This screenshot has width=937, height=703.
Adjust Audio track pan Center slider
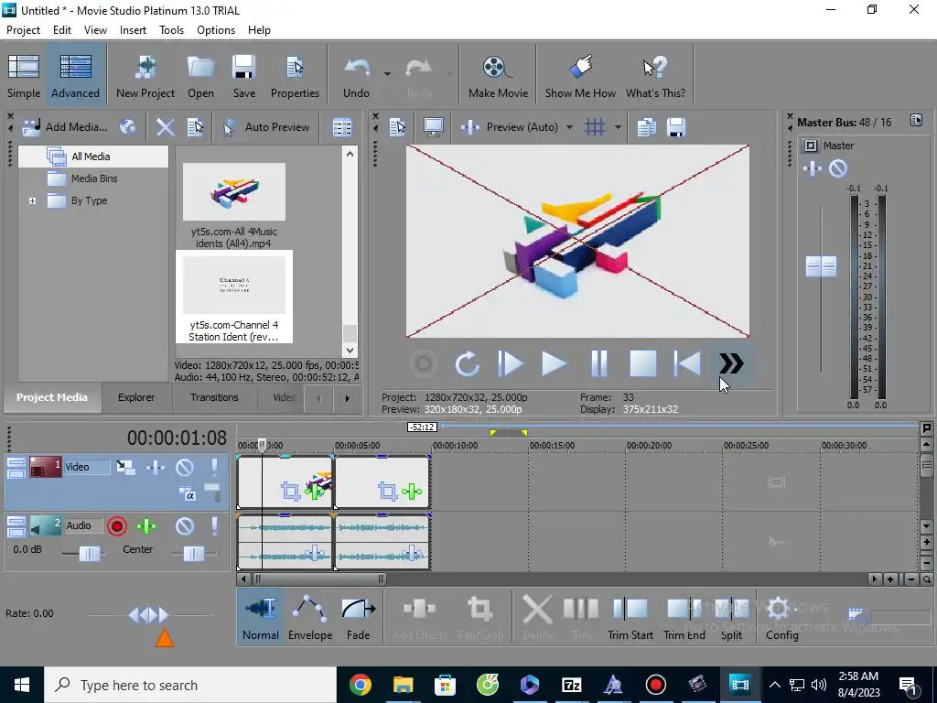pyautogui.click(x=194, y=554)
